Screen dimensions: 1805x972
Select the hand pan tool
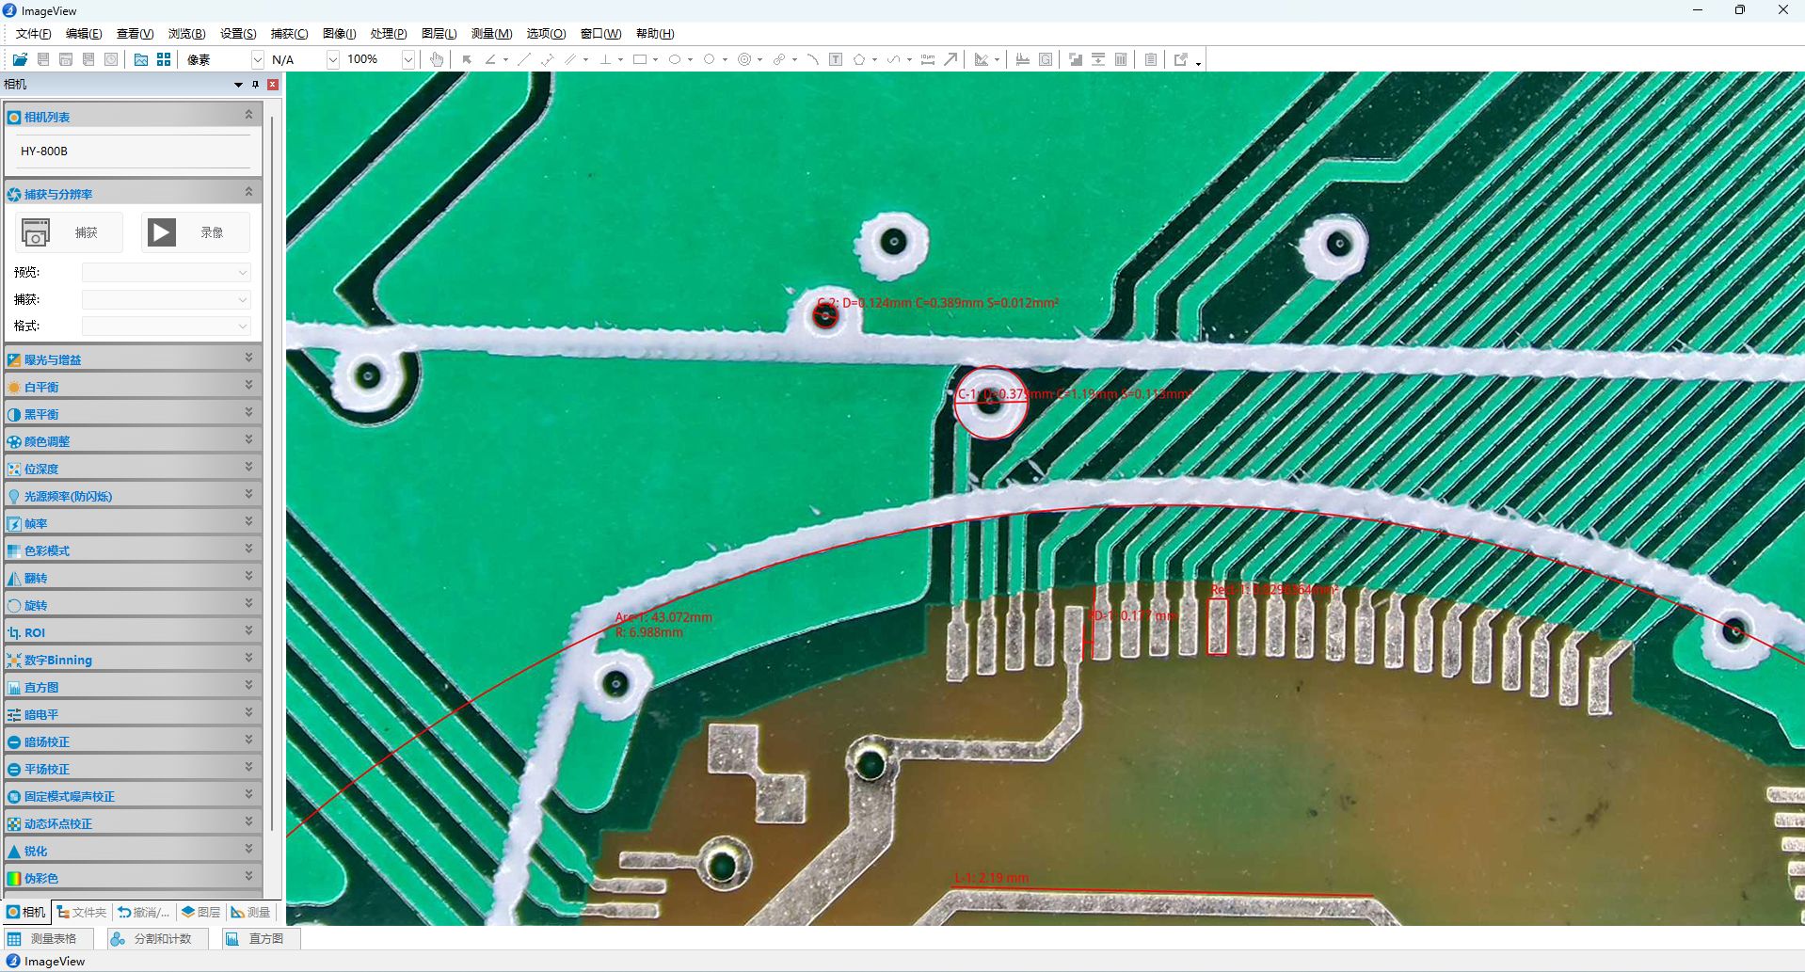437,59
